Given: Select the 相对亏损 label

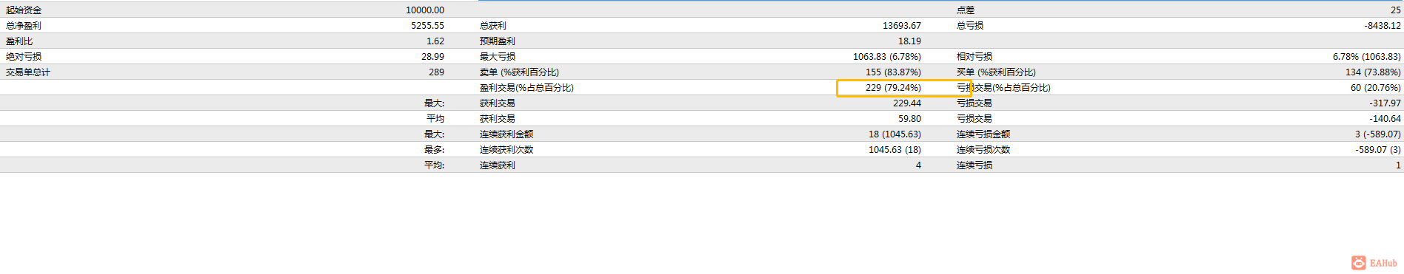Looking at the screenshot, I should 975,57.
